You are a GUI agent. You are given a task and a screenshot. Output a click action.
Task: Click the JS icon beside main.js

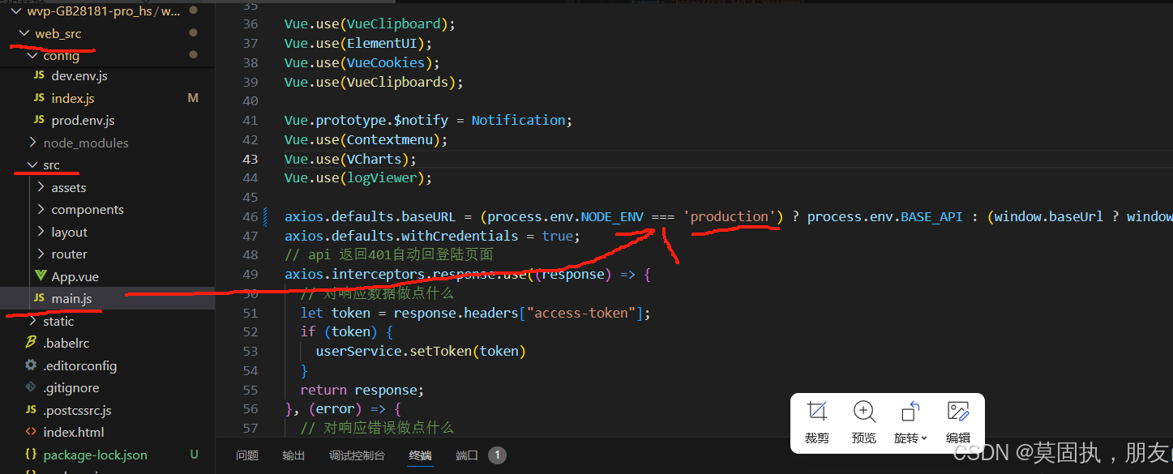(x=38, y=298)
